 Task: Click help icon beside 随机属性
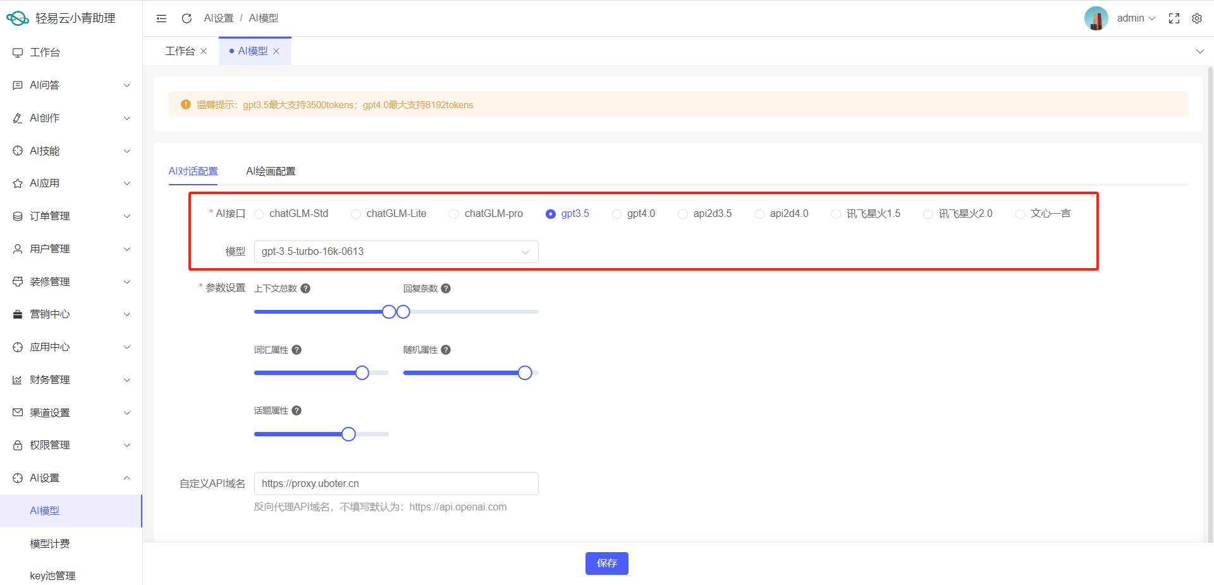[x=446, y=350]
